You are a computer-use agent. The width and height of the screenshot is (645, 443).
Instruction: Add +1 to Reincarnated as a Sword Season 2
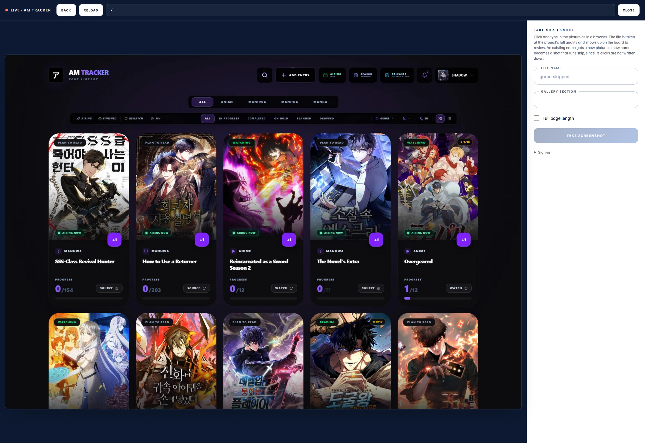(289, 240)
